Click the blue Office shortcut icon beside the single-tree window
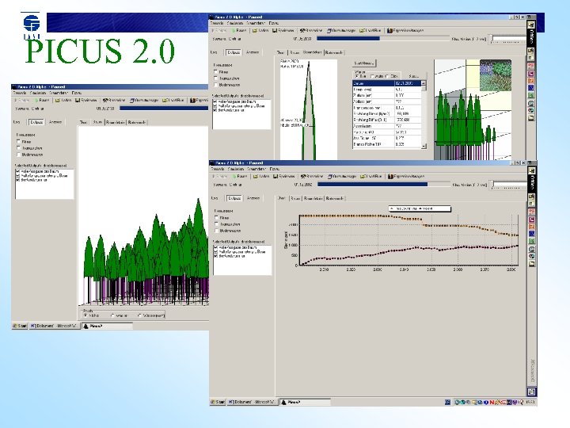Viewport: 570px width, 428px height. tap(531, 88)
